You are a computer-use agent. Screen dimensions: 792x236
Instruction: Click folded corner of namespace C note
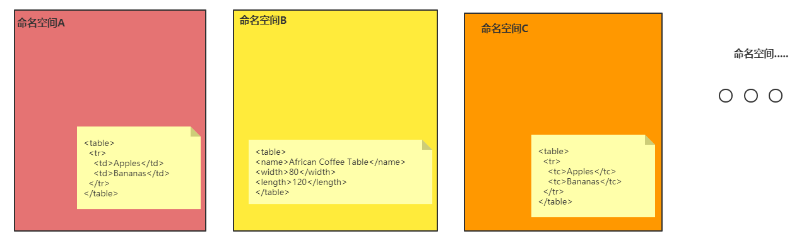[650, 139]
